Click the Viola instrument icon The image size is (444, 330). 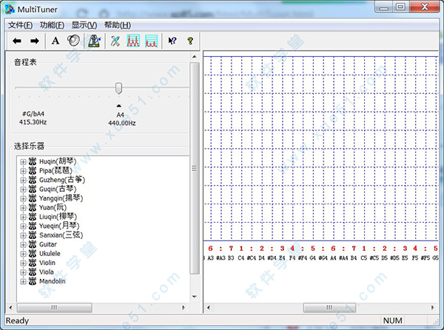click(x=33, y=272)
